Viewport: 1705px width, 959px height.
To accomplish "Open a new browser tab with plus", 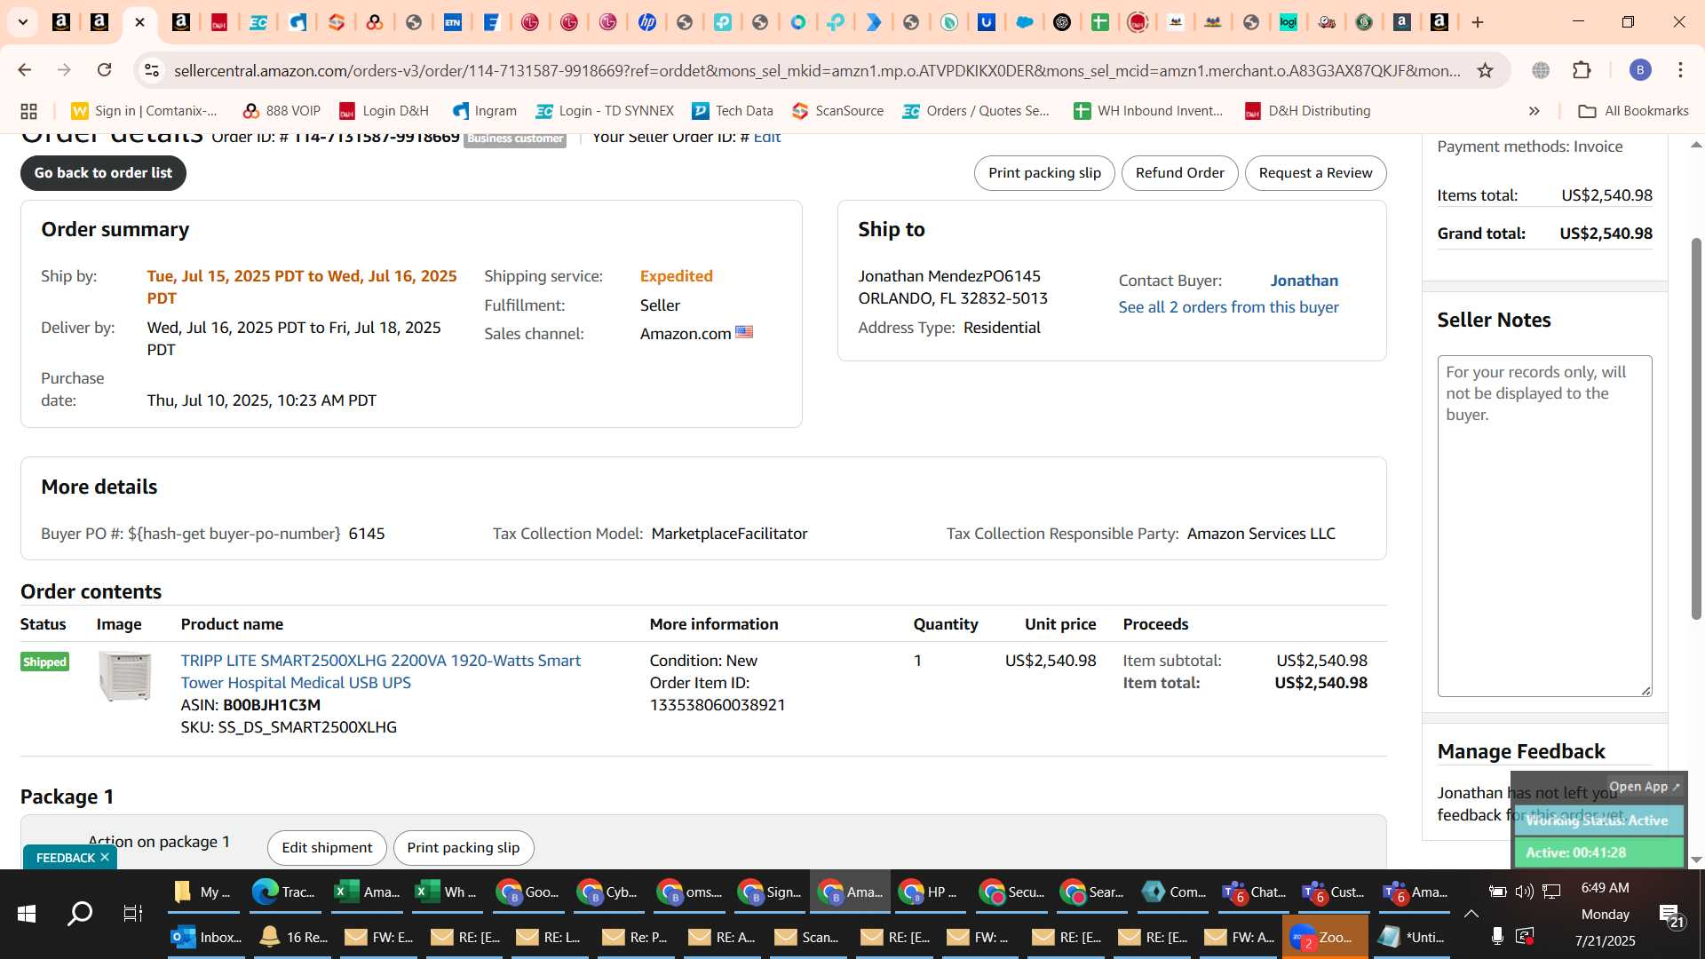I will pos(1478,22).
